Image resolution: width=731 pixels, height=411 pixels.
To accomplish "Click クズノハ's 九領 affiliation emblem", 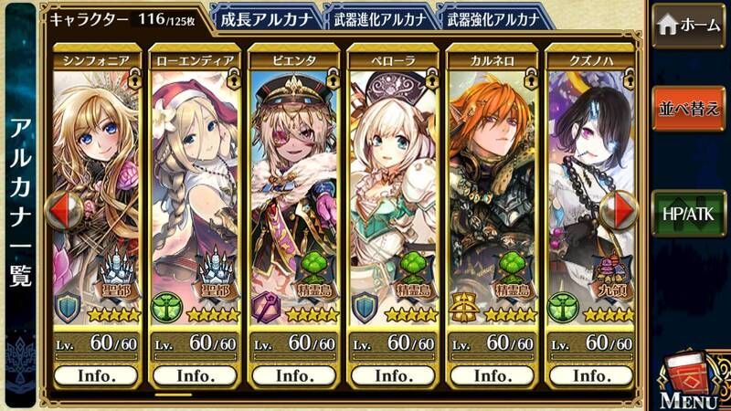I will coord(609,278).
